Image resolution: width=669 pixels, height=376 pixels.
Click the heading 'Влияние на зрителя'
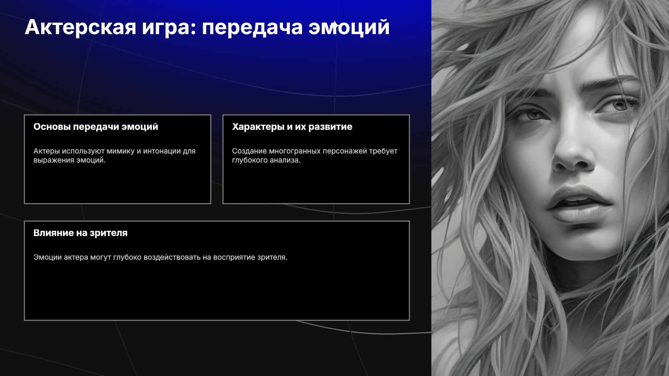80,233
